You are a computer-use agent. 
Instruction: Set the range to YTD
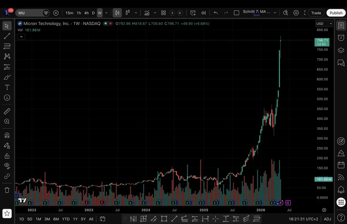click(66, 219)
